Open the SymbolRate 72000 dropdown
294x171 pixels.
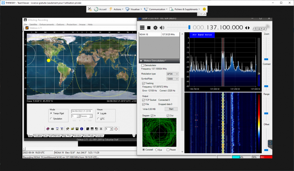[172, 79]
